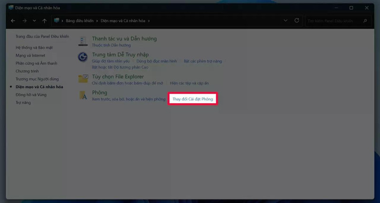
Task: Click 'Bật các phím trợ năng' link
Action: click(203, 61)
